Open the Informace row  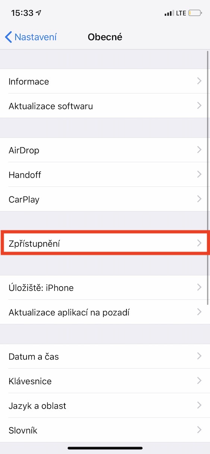(105, 81)
